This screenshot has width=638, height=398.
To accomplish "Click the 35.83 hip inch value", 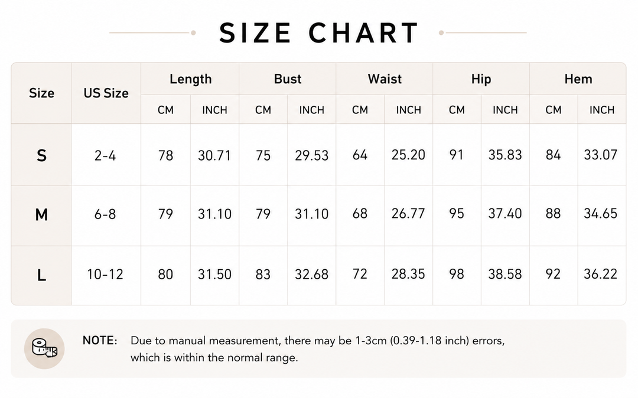I will pos(505,155).
